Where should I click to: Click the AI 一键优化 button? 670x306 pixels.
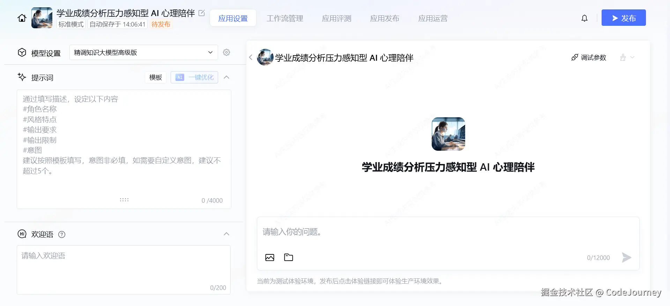pyautogui.click(x=194, y=77)
